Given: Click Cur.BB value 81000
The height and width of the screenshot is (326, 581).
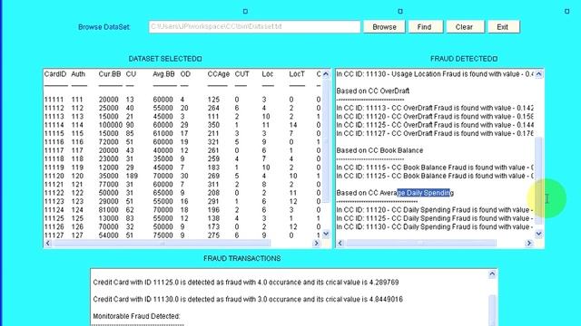Looking at the screenshot, I should tap(109, 210).
